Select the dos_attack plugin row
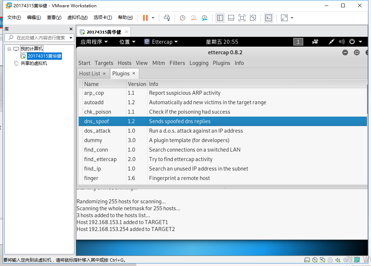The image size is (371, 266). click(x=223, y=131)
